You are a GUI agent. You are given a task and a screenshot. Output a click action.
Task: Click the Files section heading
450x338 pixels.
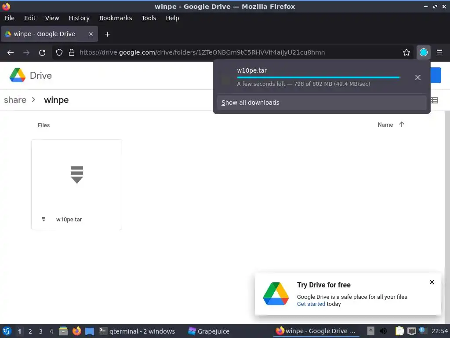point(44,125)
